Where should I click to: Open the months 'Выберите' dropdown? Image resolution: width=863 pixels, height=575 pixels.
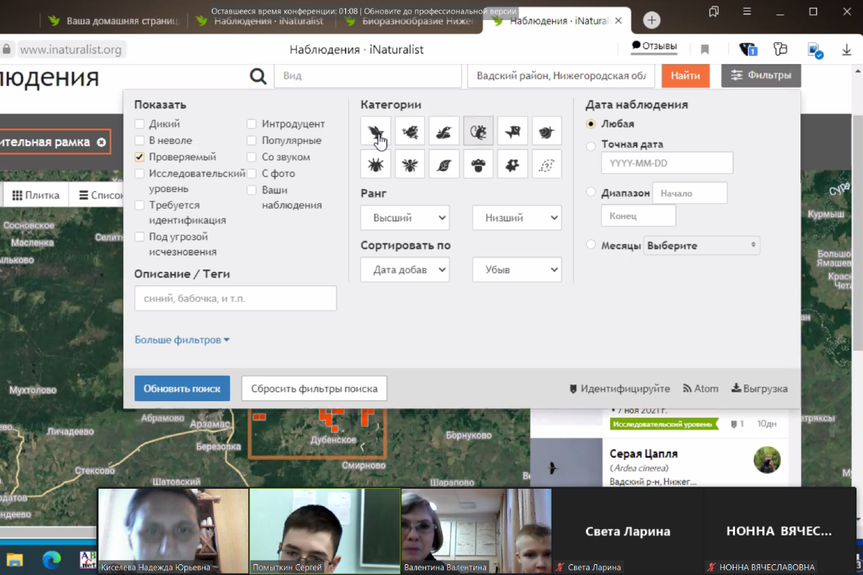702,245
